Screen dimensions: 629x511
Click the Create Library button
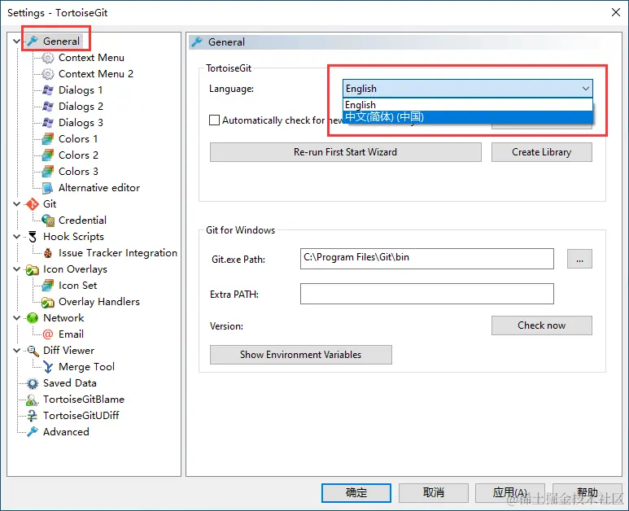click(x=542, y=152)
